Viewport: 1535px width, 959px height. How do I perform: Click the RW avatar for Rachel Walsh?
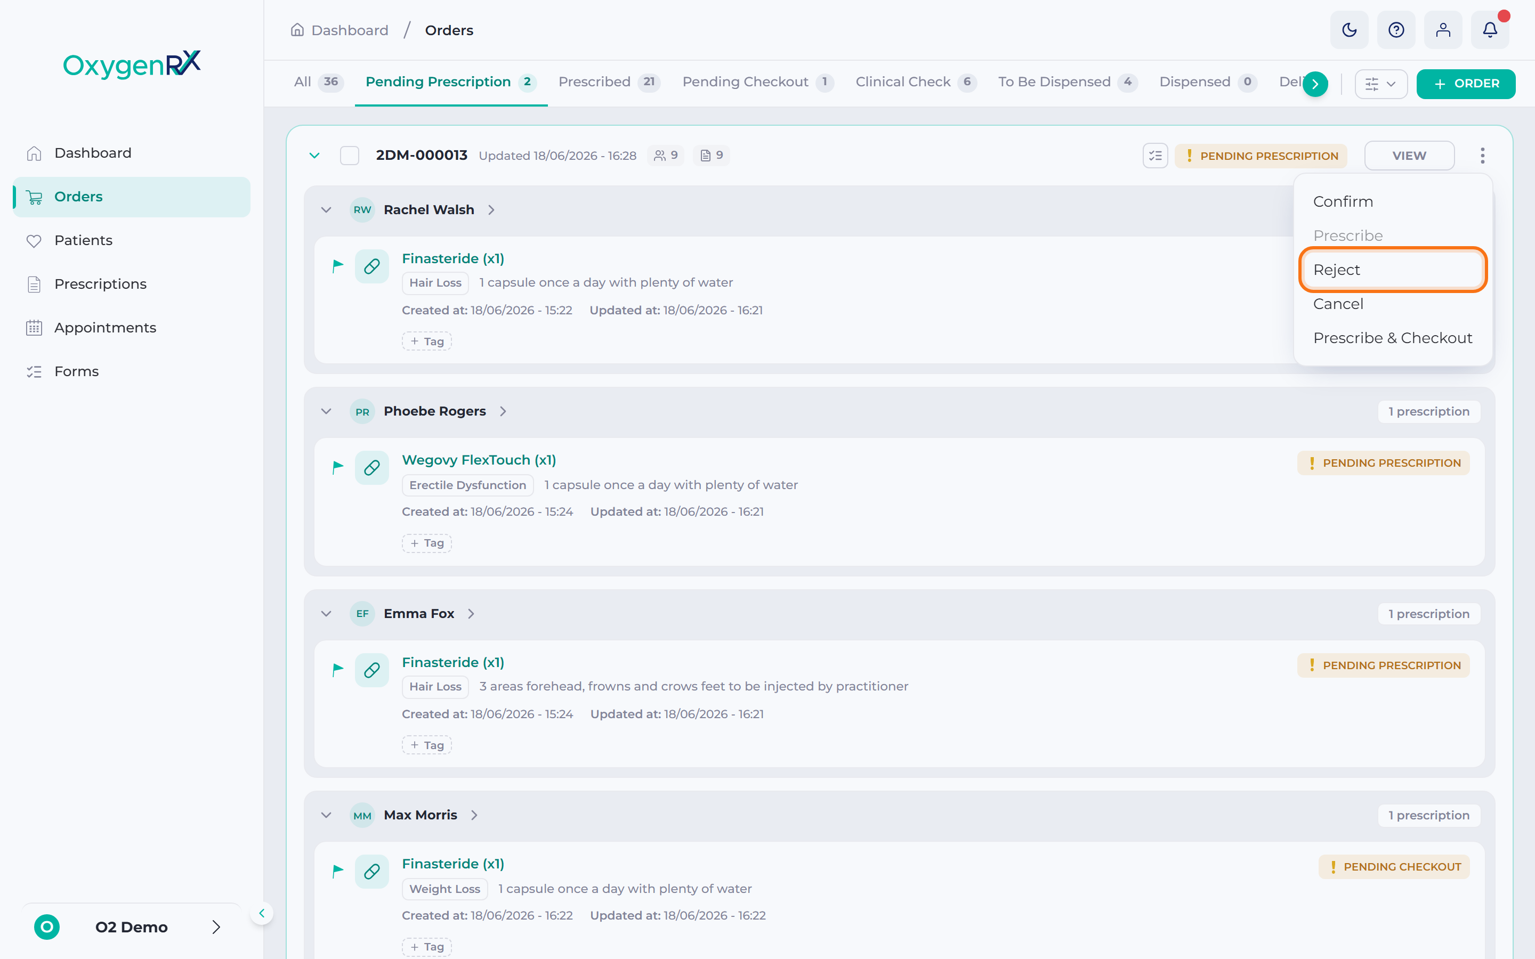point(362,210)
